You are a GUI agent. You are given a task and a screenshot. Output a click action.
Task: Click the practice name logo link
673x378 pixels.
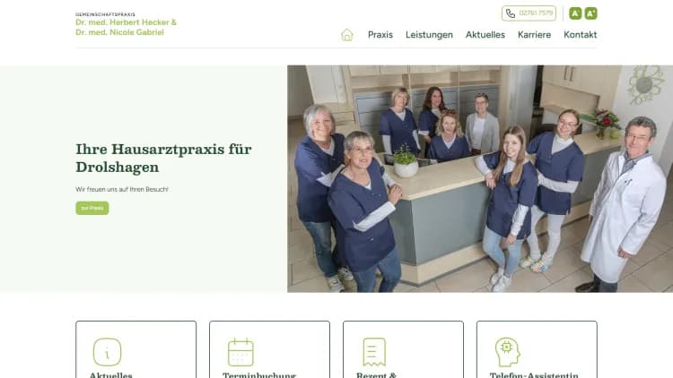(x=126, y=24)
